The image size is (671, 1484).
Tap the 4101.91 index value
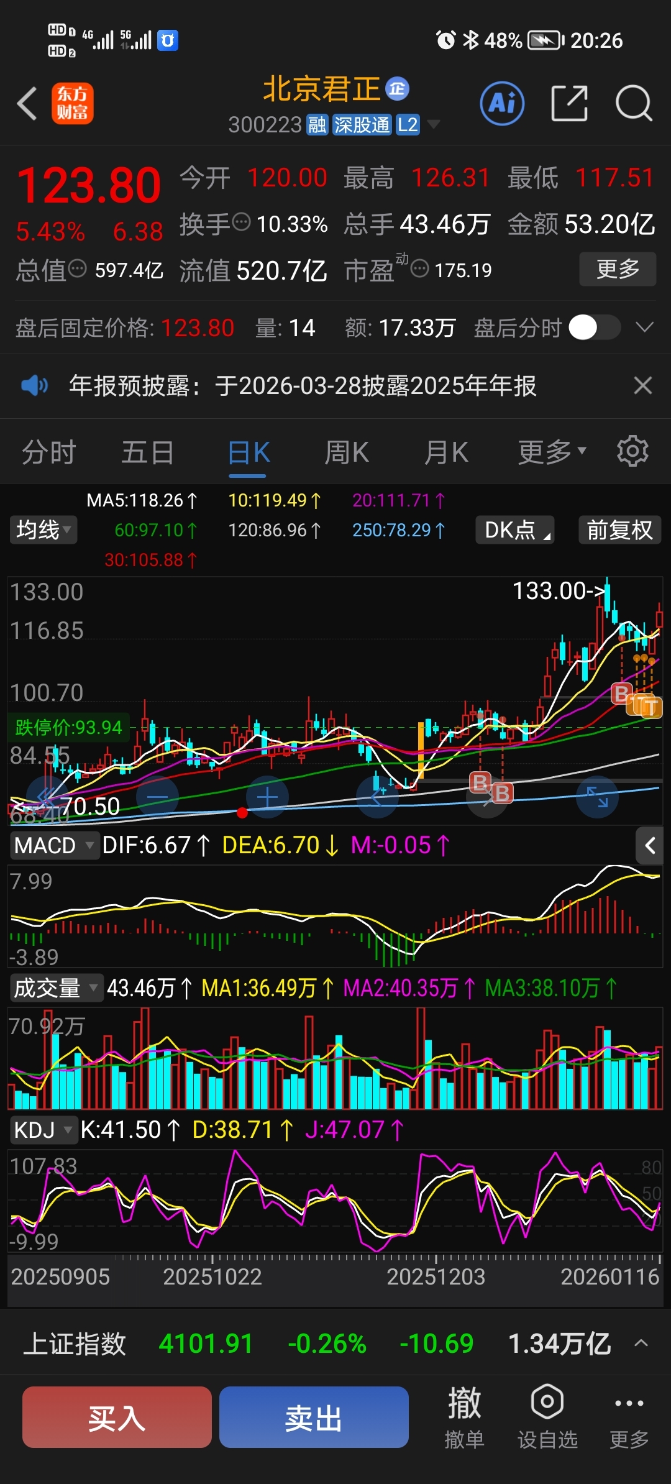pos(206,1343)
